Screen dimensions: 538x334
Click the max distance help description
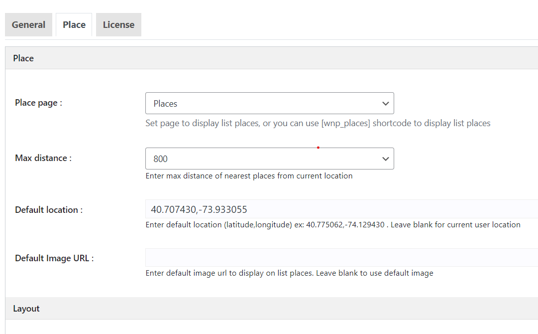coord(249,176)
